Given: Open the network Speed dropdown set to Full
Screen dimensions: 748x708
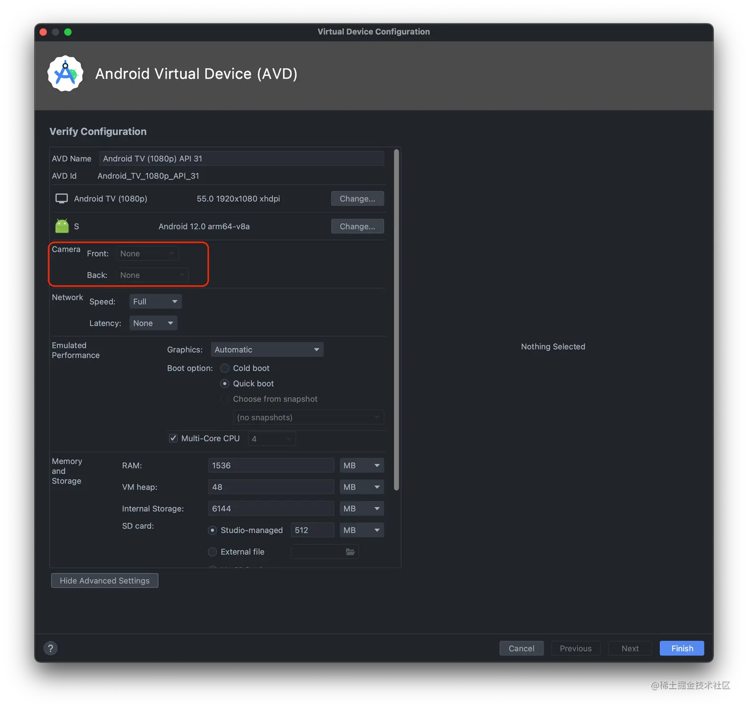Looking at the screenshot, I should 155,301.
